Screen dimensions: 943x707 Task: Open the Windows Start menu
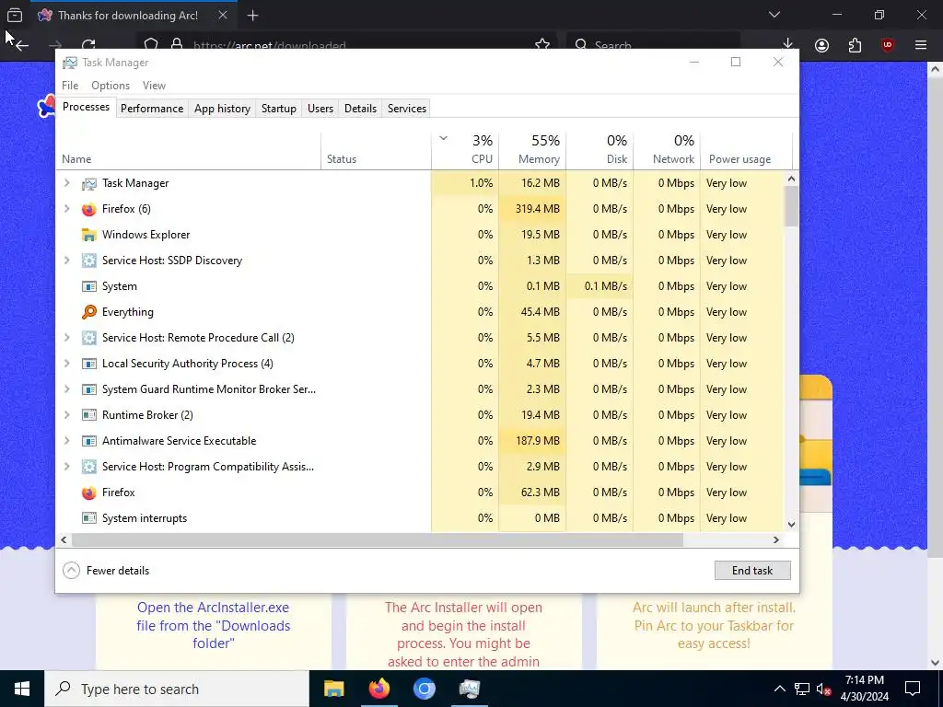coord(22,689)
